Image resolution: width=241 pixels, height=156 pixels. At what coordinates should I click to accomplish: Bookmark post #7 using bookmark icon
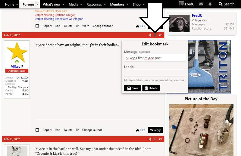155,139
